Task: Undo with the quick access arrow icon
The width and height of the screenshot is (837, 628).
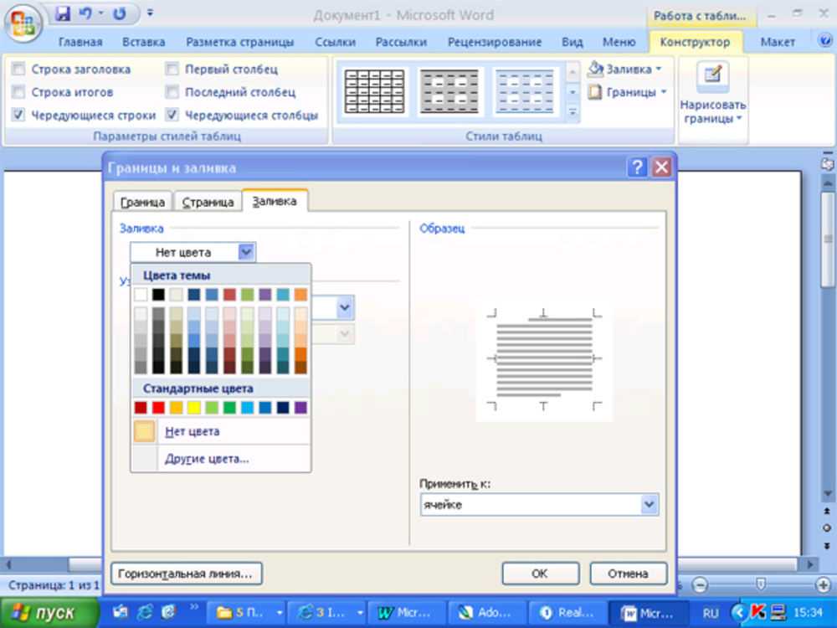Action: point(85,13)
